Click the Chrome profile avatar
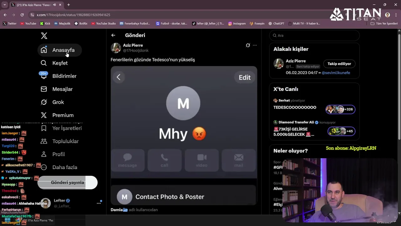The image size is (401, 226). click(388, 15)
